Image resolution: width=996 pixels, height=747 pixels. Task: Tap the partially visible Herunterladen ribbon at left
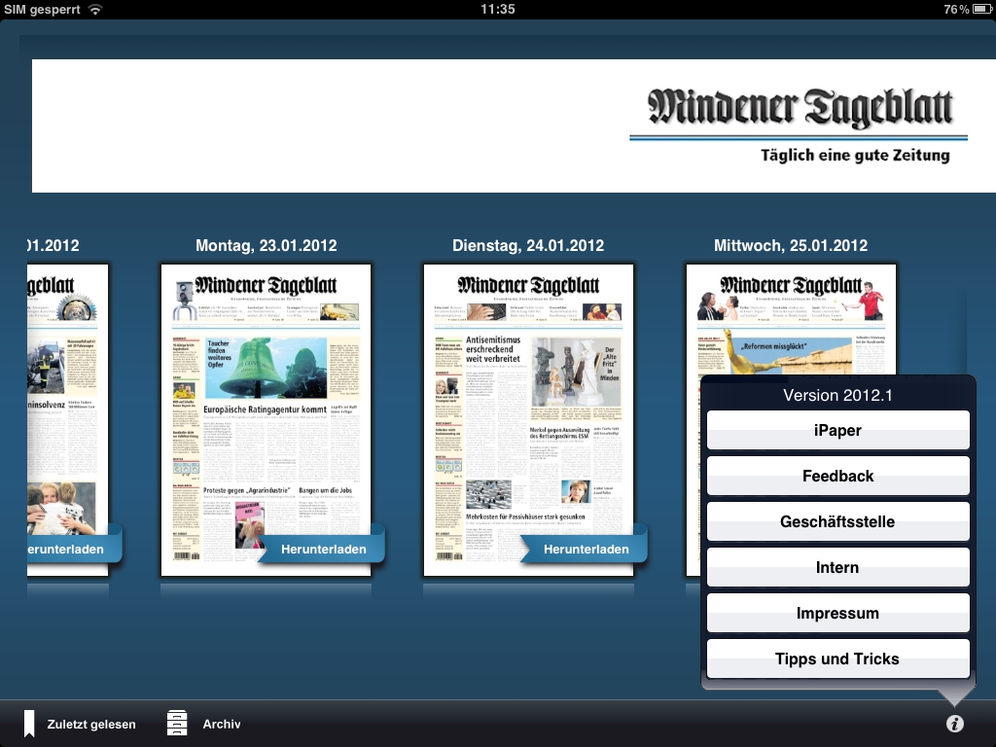tap(74, 549)
